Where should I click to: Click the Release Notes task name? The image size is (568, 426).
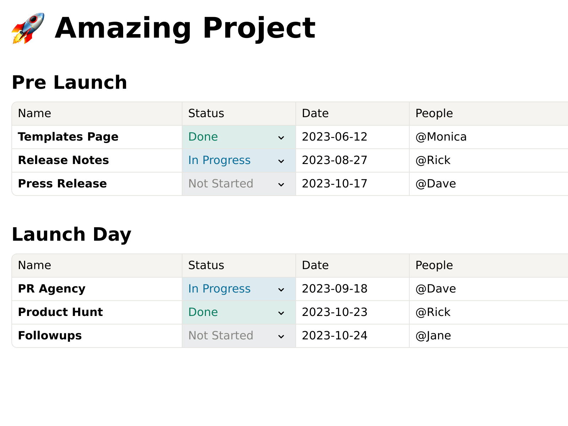[64, 160]
